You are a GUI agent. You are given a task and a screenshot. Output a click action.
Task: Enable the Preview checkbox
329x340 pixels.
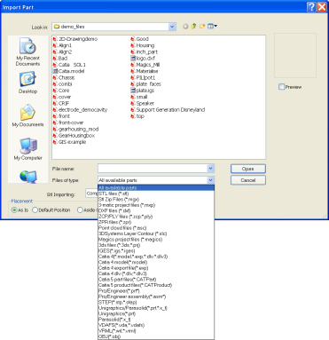[x=281, y=87]
